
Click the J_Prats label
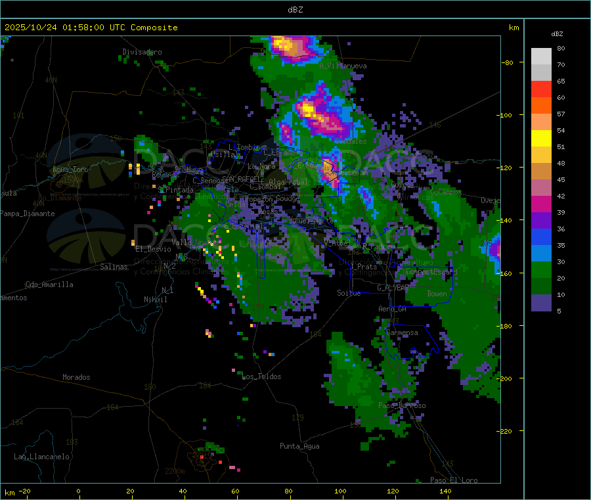click(x=363, y=267)
